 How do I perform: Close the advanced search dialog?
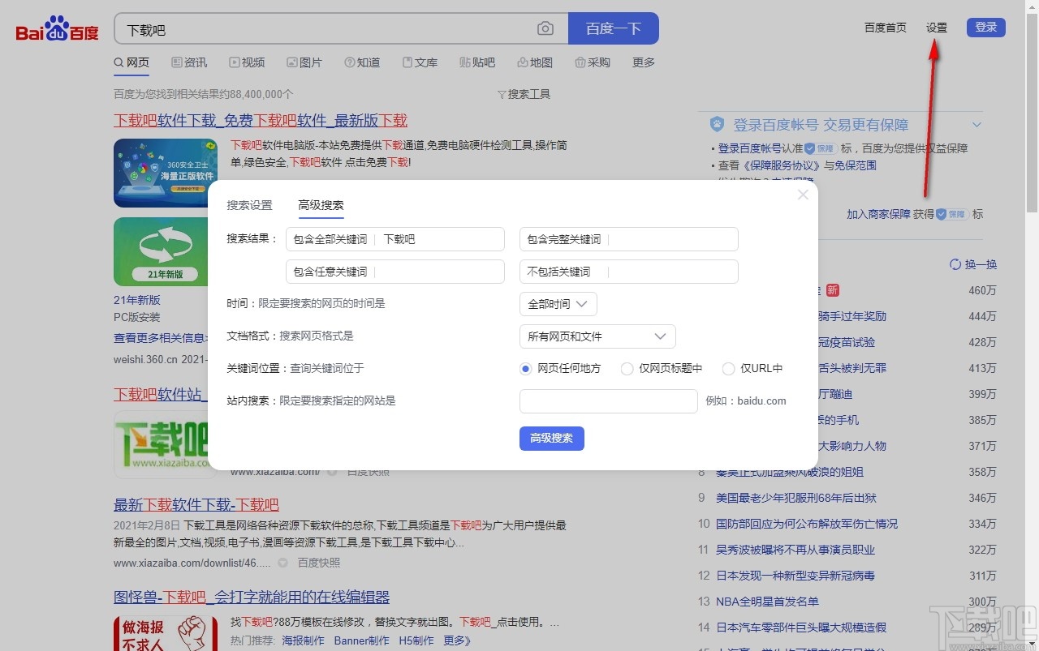[x=802, y=195]
